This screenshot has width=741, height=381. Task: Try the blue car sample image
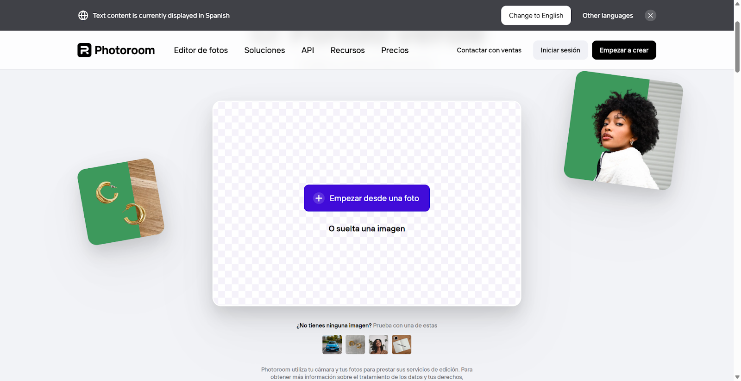pyautogui.click(x=332, y=344)
